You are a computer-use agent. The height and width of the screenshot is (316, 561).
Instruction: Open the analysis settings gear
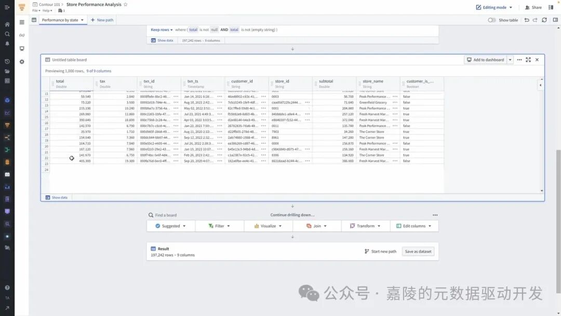(22, 61)
